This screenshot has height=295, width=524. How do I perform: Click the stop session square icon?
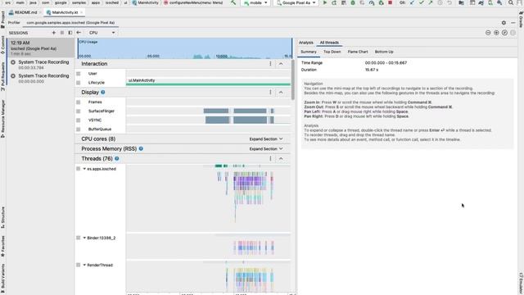coord(62,33)
